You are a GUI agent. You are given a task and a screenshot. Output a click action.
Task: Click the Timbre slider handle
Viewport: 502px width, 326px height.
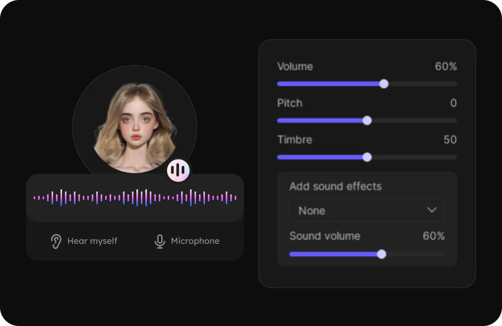click(367, 157)
